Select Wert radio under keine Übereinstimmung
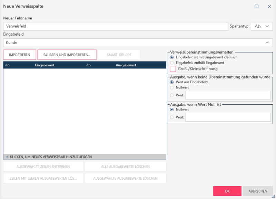The image size is (276, 199). [172, 95]
